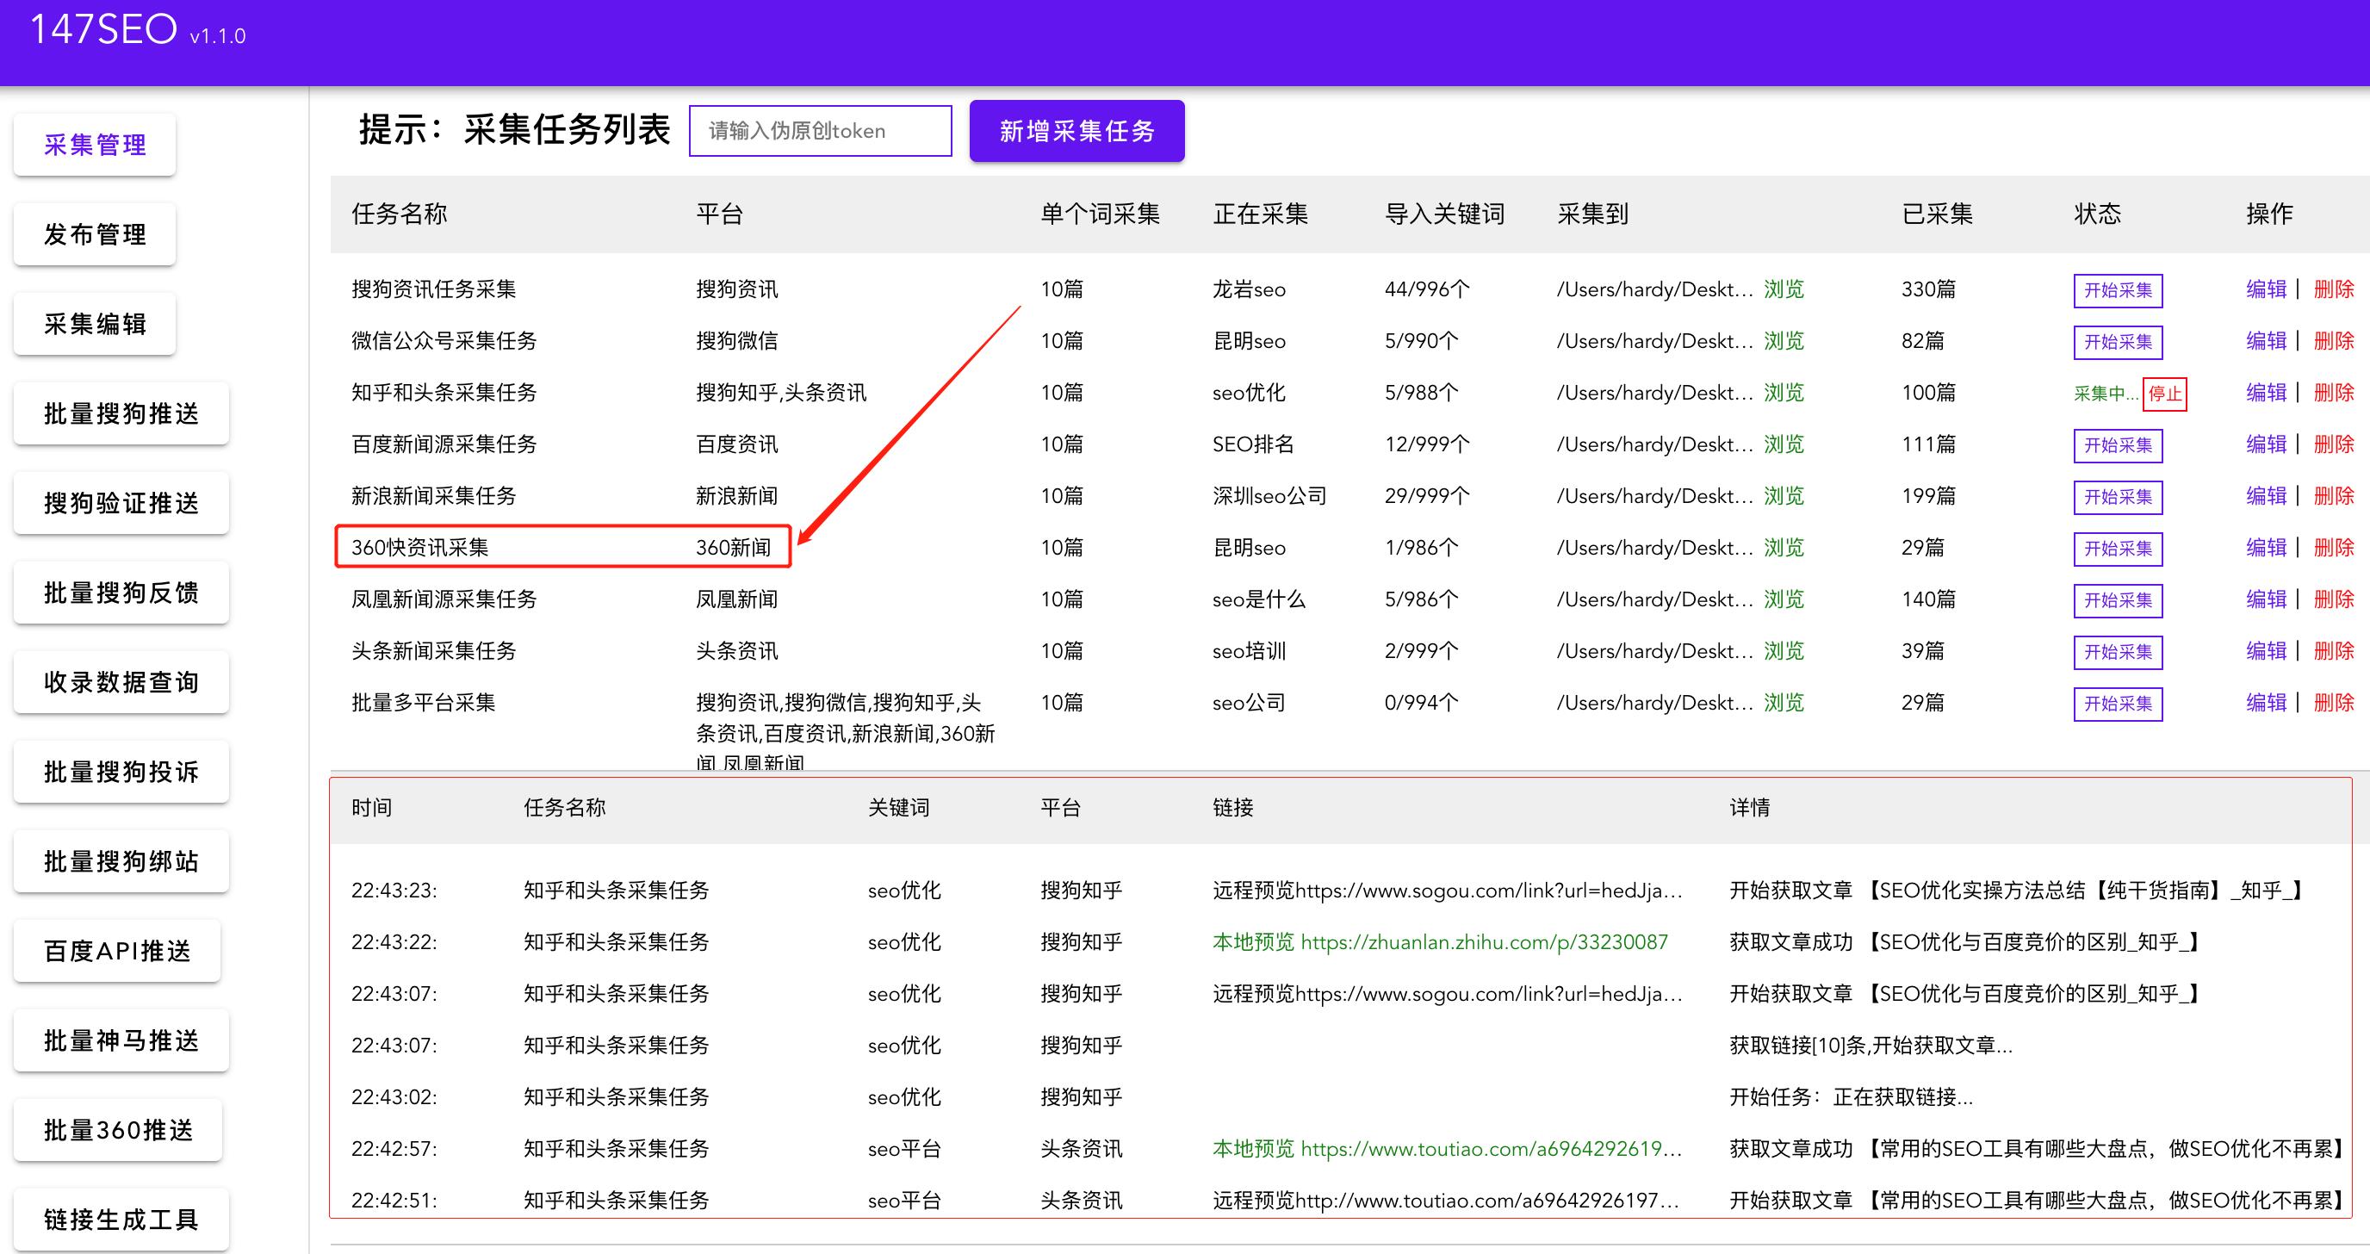
Task: Start collection for 搜狗资讯任务采集 row
Action: coord(2117,289)
